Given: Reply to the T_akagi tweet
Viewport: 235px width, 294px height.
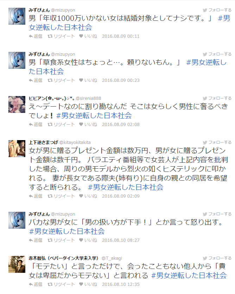Looking at the screenshot, I should (x=36, y=284).
